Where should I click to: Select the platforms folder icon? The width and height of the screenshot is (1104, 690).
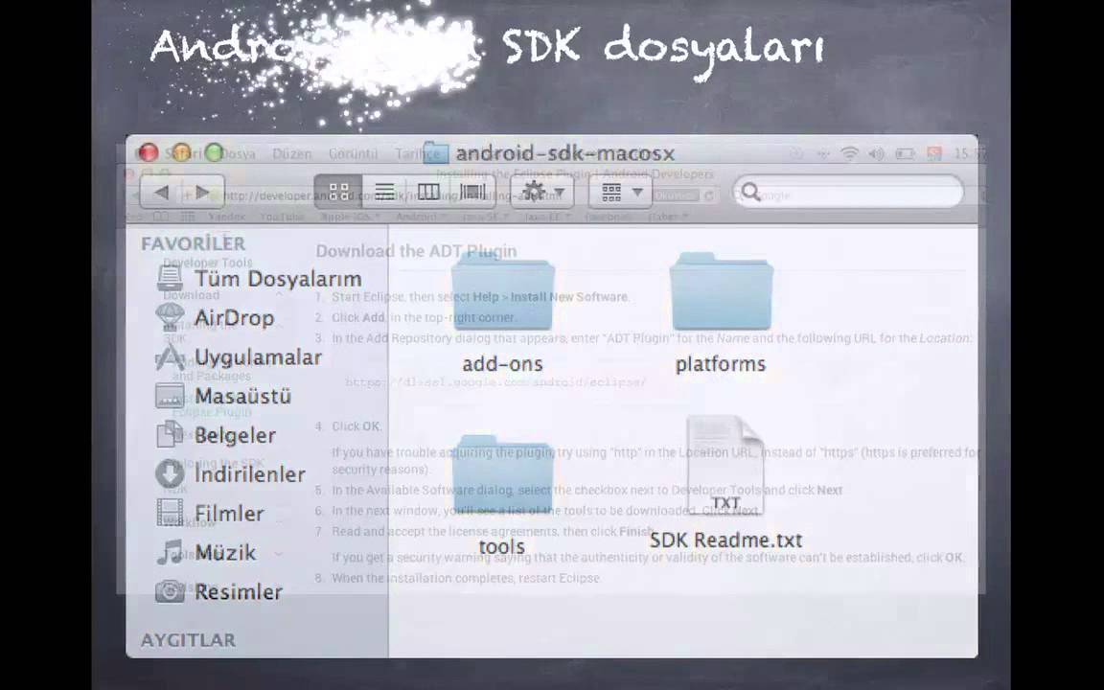click(x=721, y=291)
